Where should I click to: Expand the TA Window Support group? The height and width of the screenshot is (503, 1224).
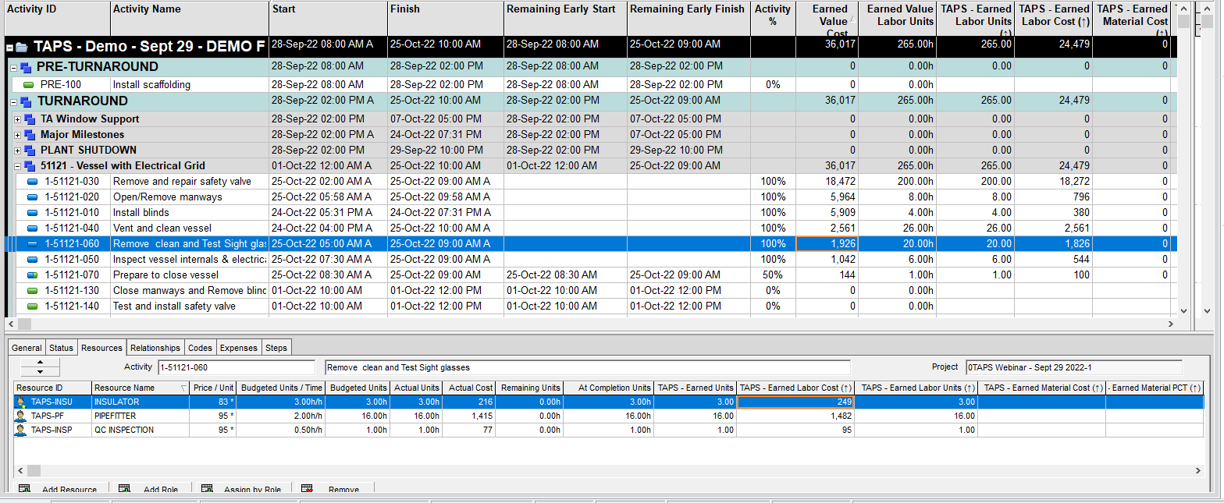pyautogui.click(x=18, y=119)
